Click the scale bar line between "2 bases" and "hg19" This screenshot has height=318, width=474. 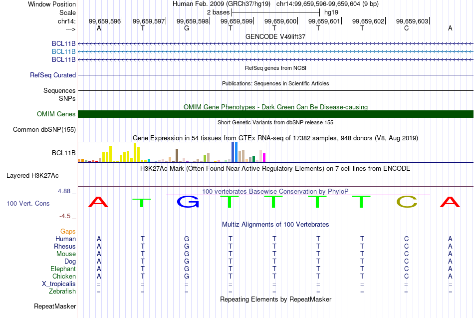click(x=275, y=12)
